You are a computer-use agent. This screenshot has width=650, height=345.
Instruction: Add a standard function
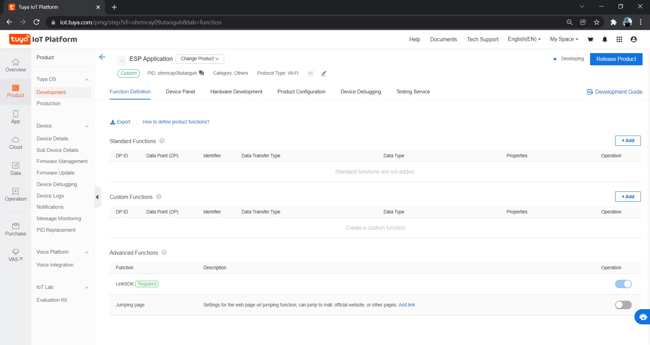point(628,140)
